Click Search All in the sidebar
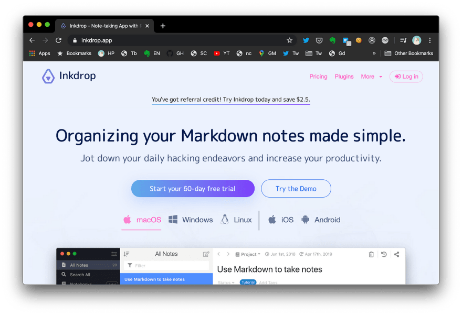The width and height of the screenshot is (462, 315). pos(88,275)
